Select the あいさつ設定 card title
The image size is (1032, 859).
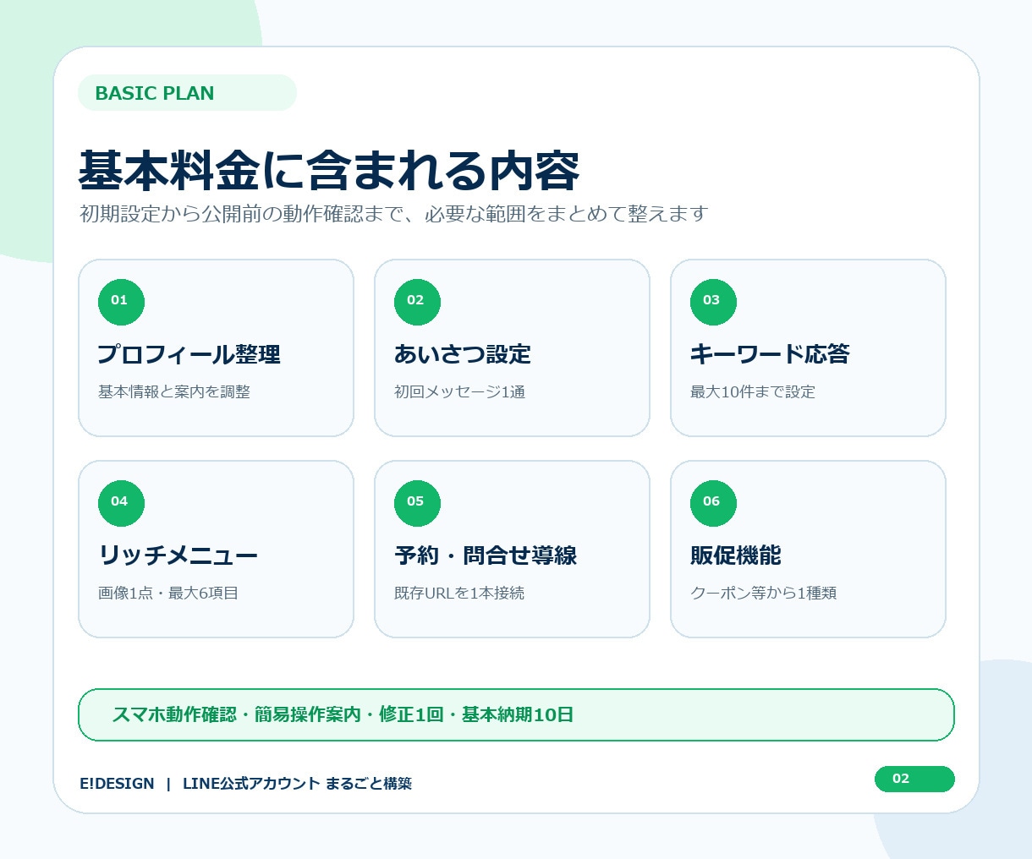click(x=463, y=354)
